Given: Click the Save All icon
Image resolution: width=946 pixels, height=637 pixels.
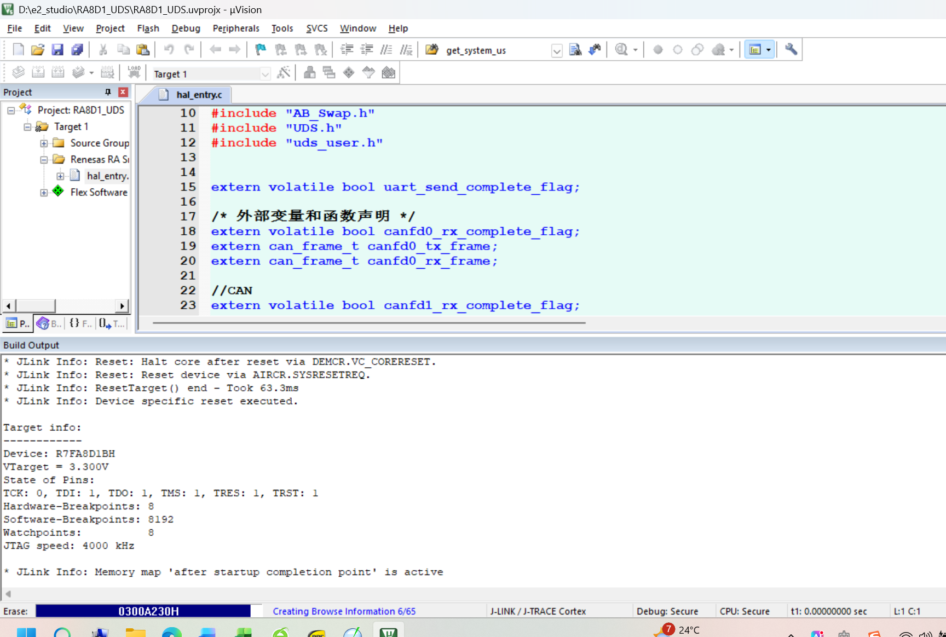Looking at the screenshot, I should pos(77,50).
